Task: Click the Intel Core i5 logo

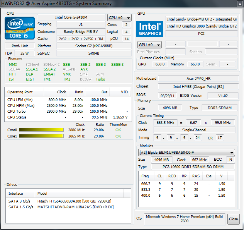Action: coord(20,28)
